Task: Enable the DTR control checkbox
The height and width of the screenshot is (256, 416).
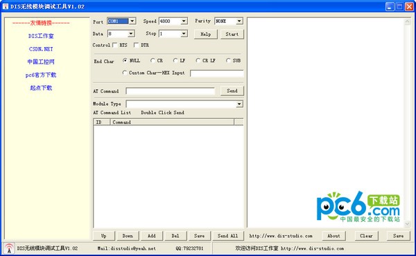Action: [x=136, y=45]
